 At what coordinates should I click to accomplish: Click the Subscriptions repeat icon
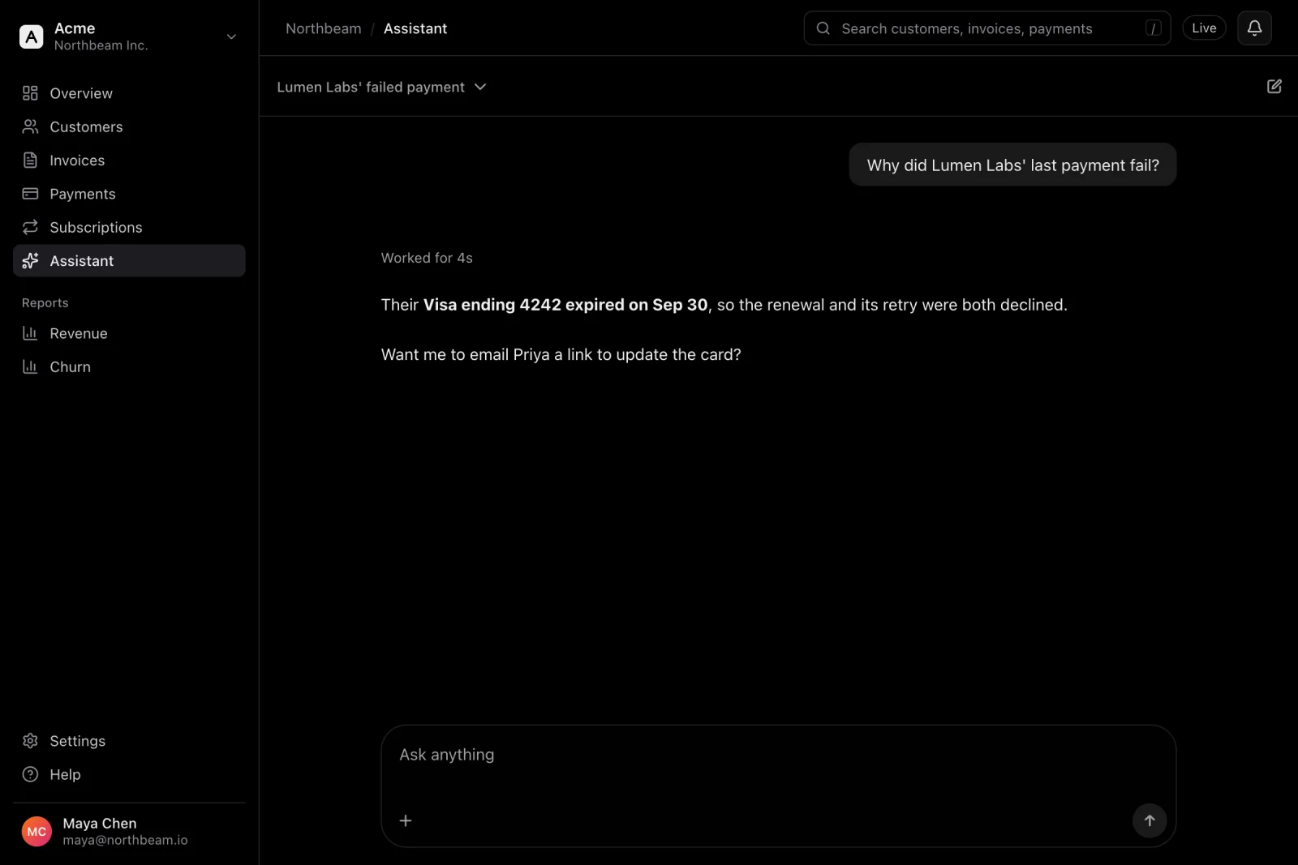click(x=30, y=227)
